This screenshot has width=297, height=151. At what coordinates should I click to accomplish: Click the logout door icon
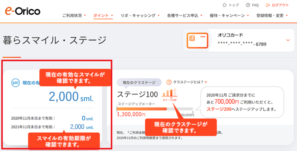[268, 5]
